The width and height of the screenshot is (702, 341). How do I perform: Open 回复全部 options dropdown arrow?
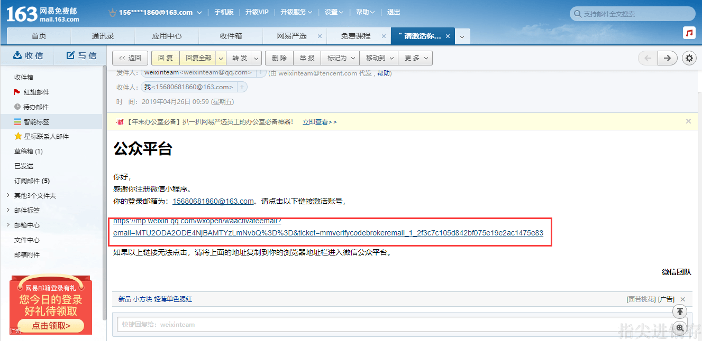click(x=221, y=58)
